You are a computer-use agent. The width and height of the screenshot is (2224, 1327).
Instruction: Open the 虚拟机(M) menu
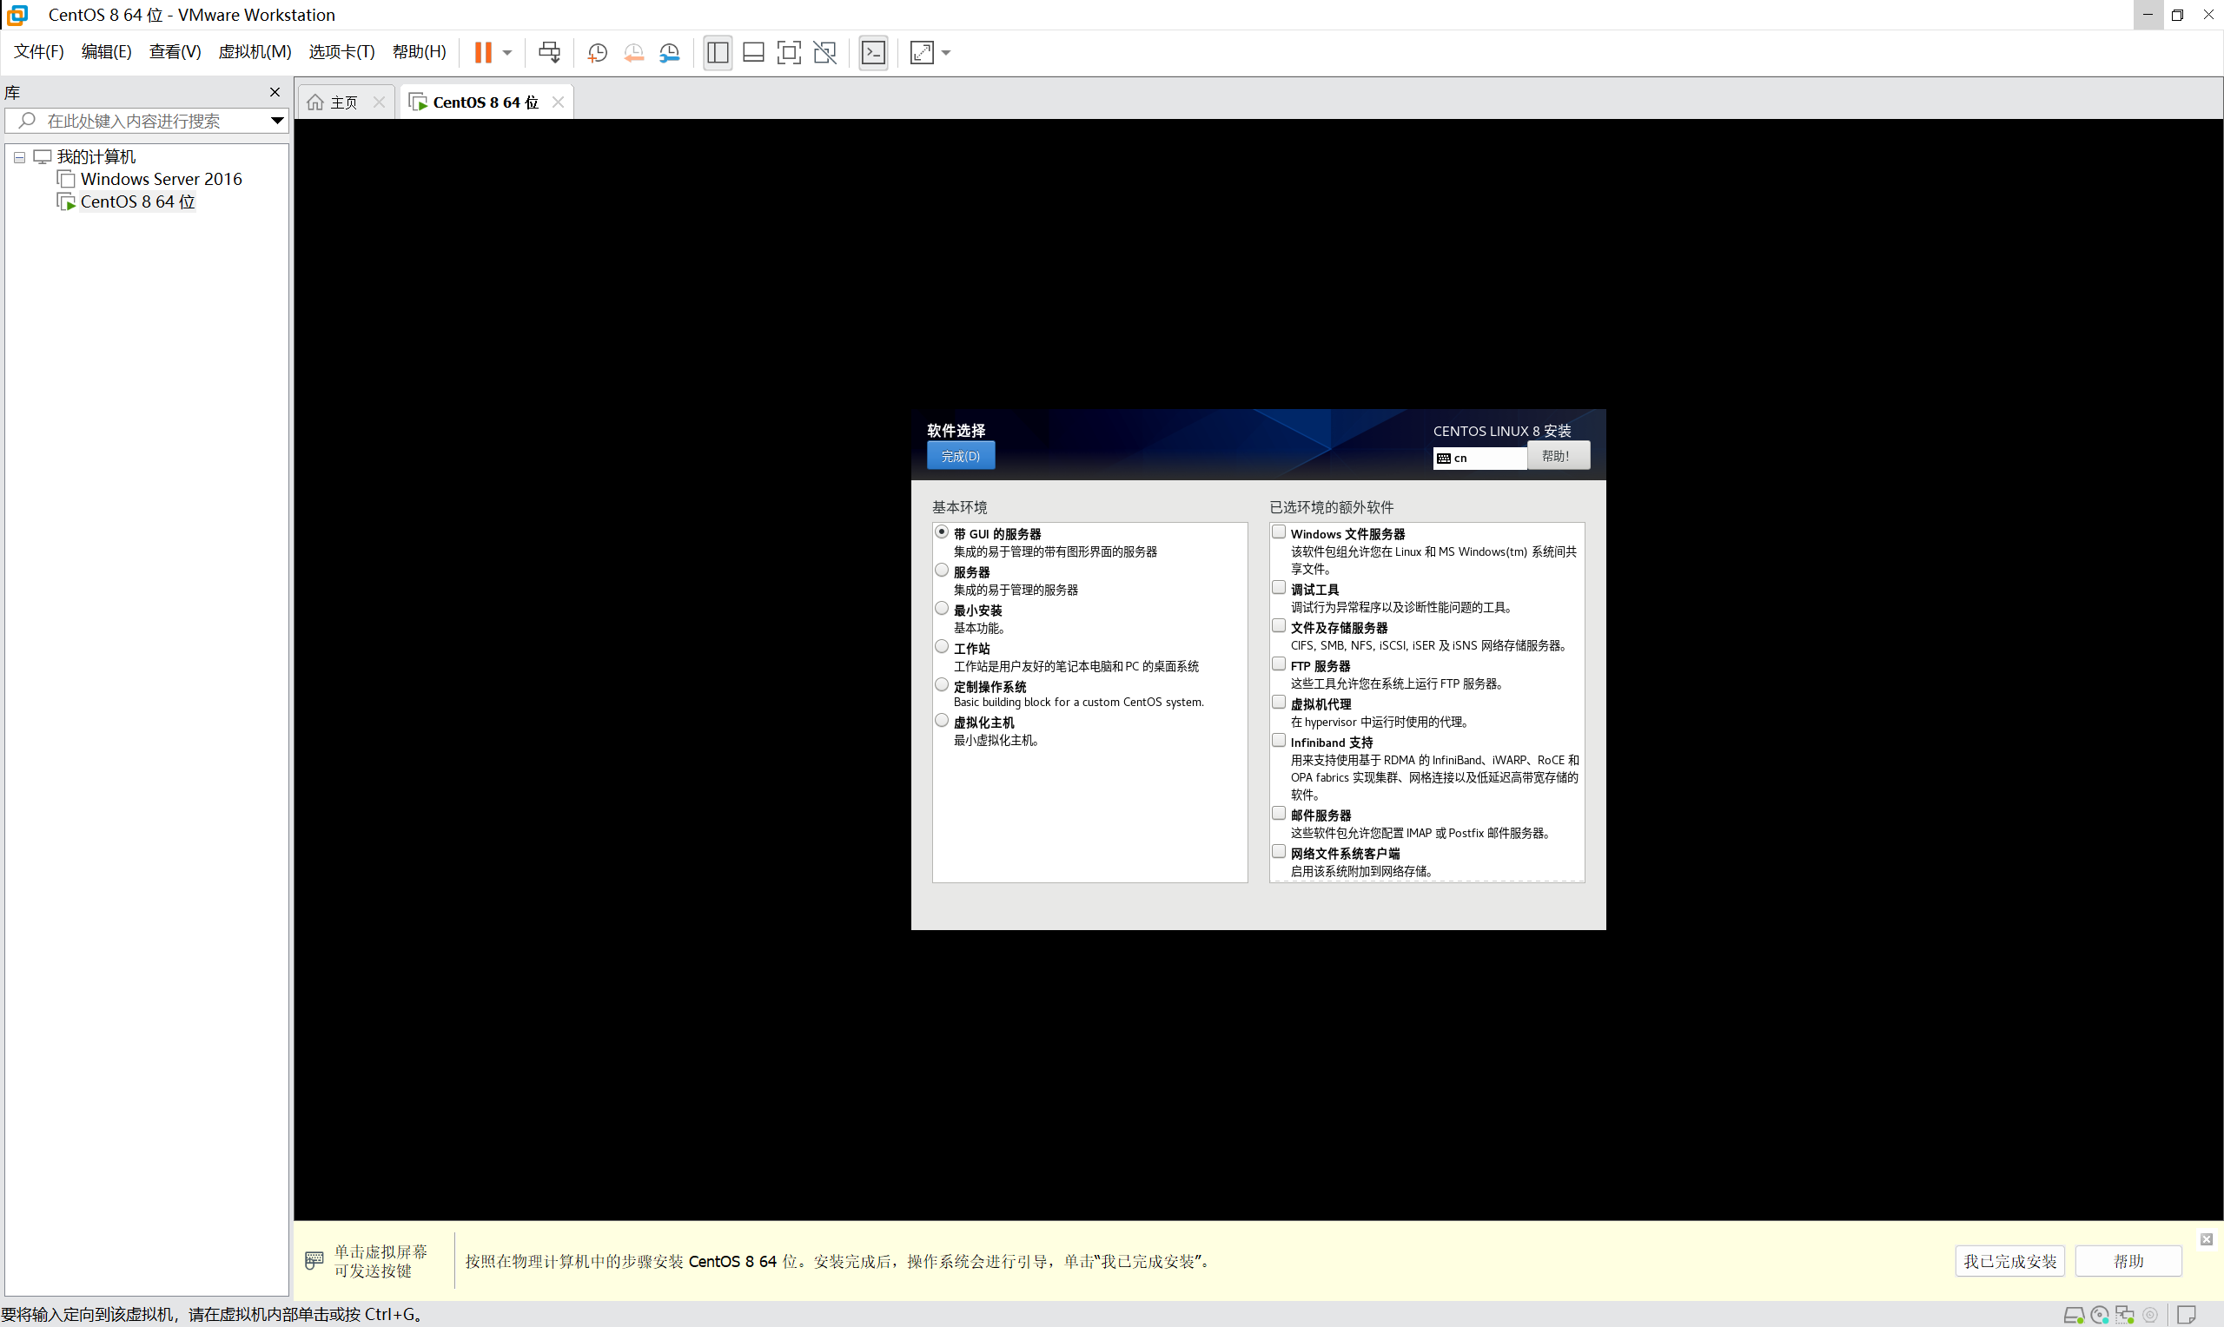254,51
